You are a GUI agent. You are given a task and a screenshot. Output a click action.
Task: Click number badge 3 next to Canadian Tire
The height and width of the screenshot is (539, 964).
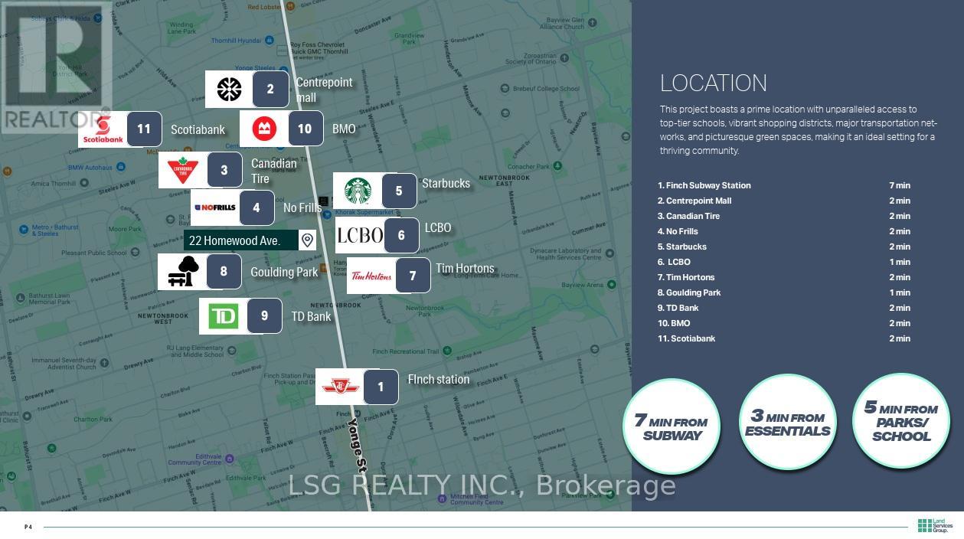224,170
